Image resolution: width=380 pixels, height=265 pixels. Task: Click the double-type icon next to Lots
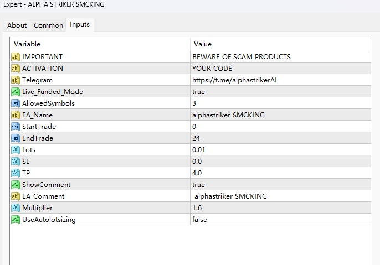coord(16,149)
